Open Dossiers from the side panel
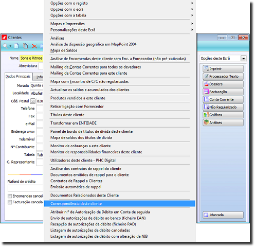The width and height of the screenshot is (255, 247). 223,84
